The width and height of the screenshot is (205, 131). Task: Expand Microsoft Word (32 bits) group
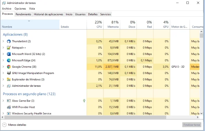pyautogui.click(x=3, y=54)
